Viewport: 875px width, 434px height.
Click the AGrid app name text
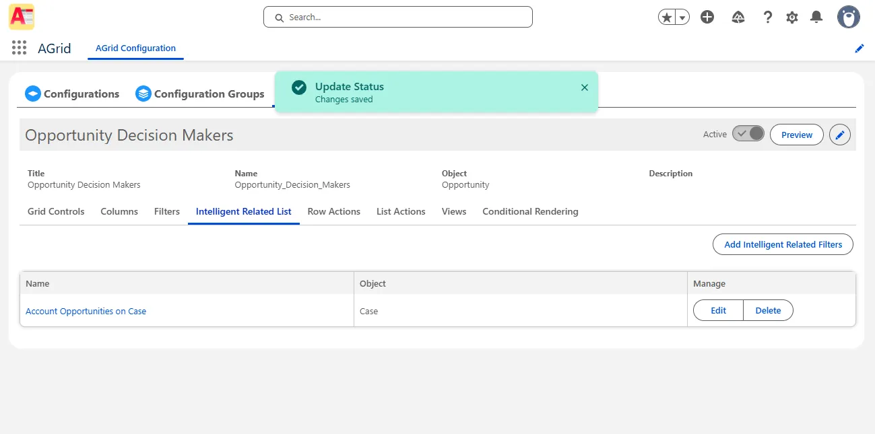(55, 48)
